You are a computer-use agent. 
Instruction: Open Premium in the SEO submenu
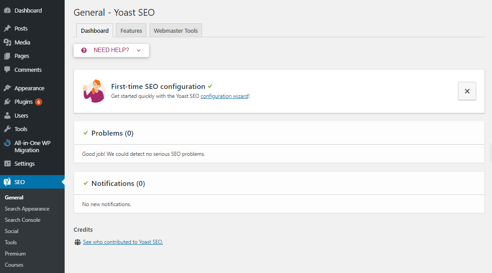click(x=15, y=254)
